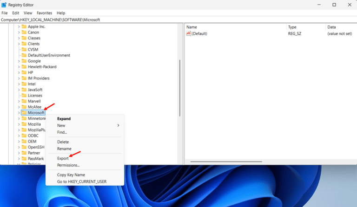Click the Hewlett-Packard folder icon

click(24, 66)
